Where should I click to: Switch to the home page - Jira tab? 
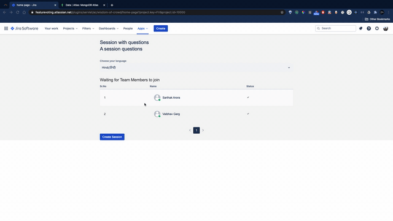(34, 5)
